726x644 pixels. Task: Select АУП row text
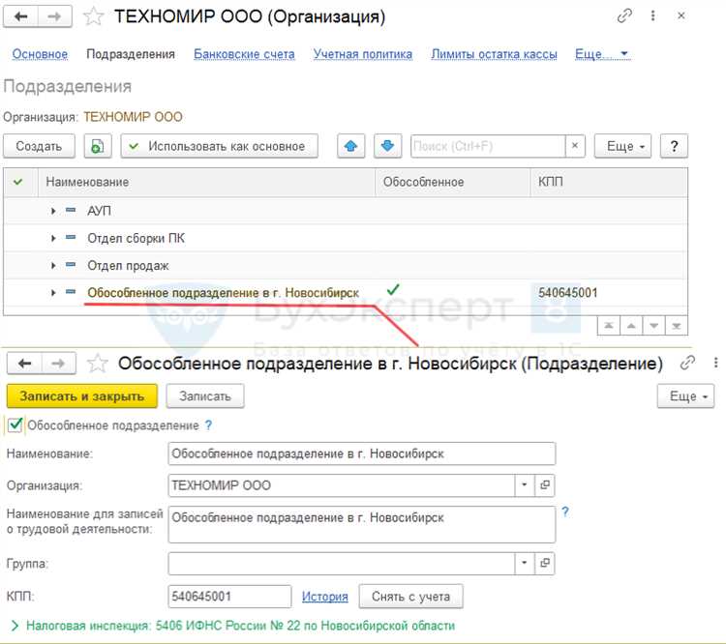[99, 211]
